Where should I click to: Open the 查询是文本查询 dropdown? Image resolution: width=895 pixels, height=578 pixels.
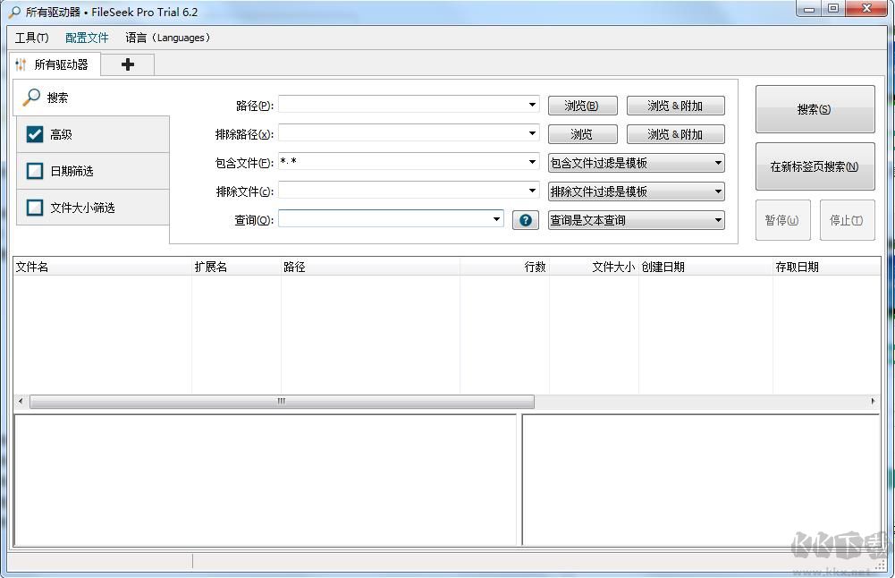pyautogui.click(x=636, y=220)
